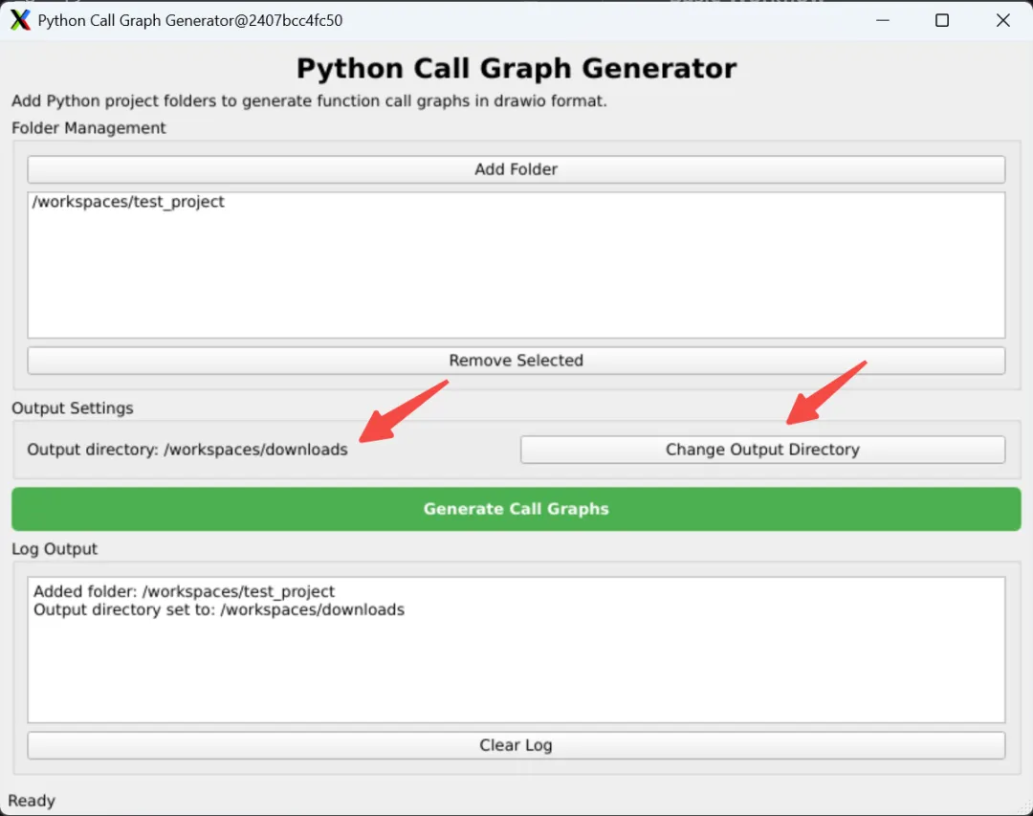Maximize the Call Graph Generator window
Image resolution: width=1033 pixels, height=816 pixels.
tap(942, 20)
